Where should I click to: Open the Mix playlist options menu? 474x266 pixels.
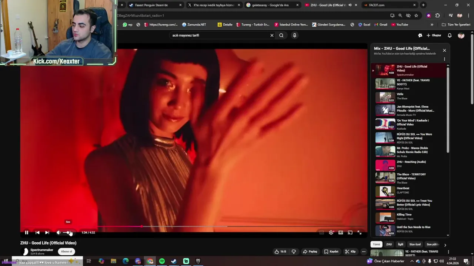tap(444, 59)
